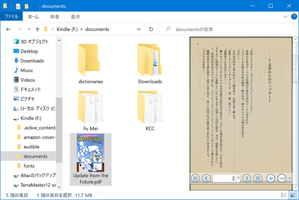Select .active_content folder in navigation tree
Viewport: 299px width, 200px height.
click(36, 127)
